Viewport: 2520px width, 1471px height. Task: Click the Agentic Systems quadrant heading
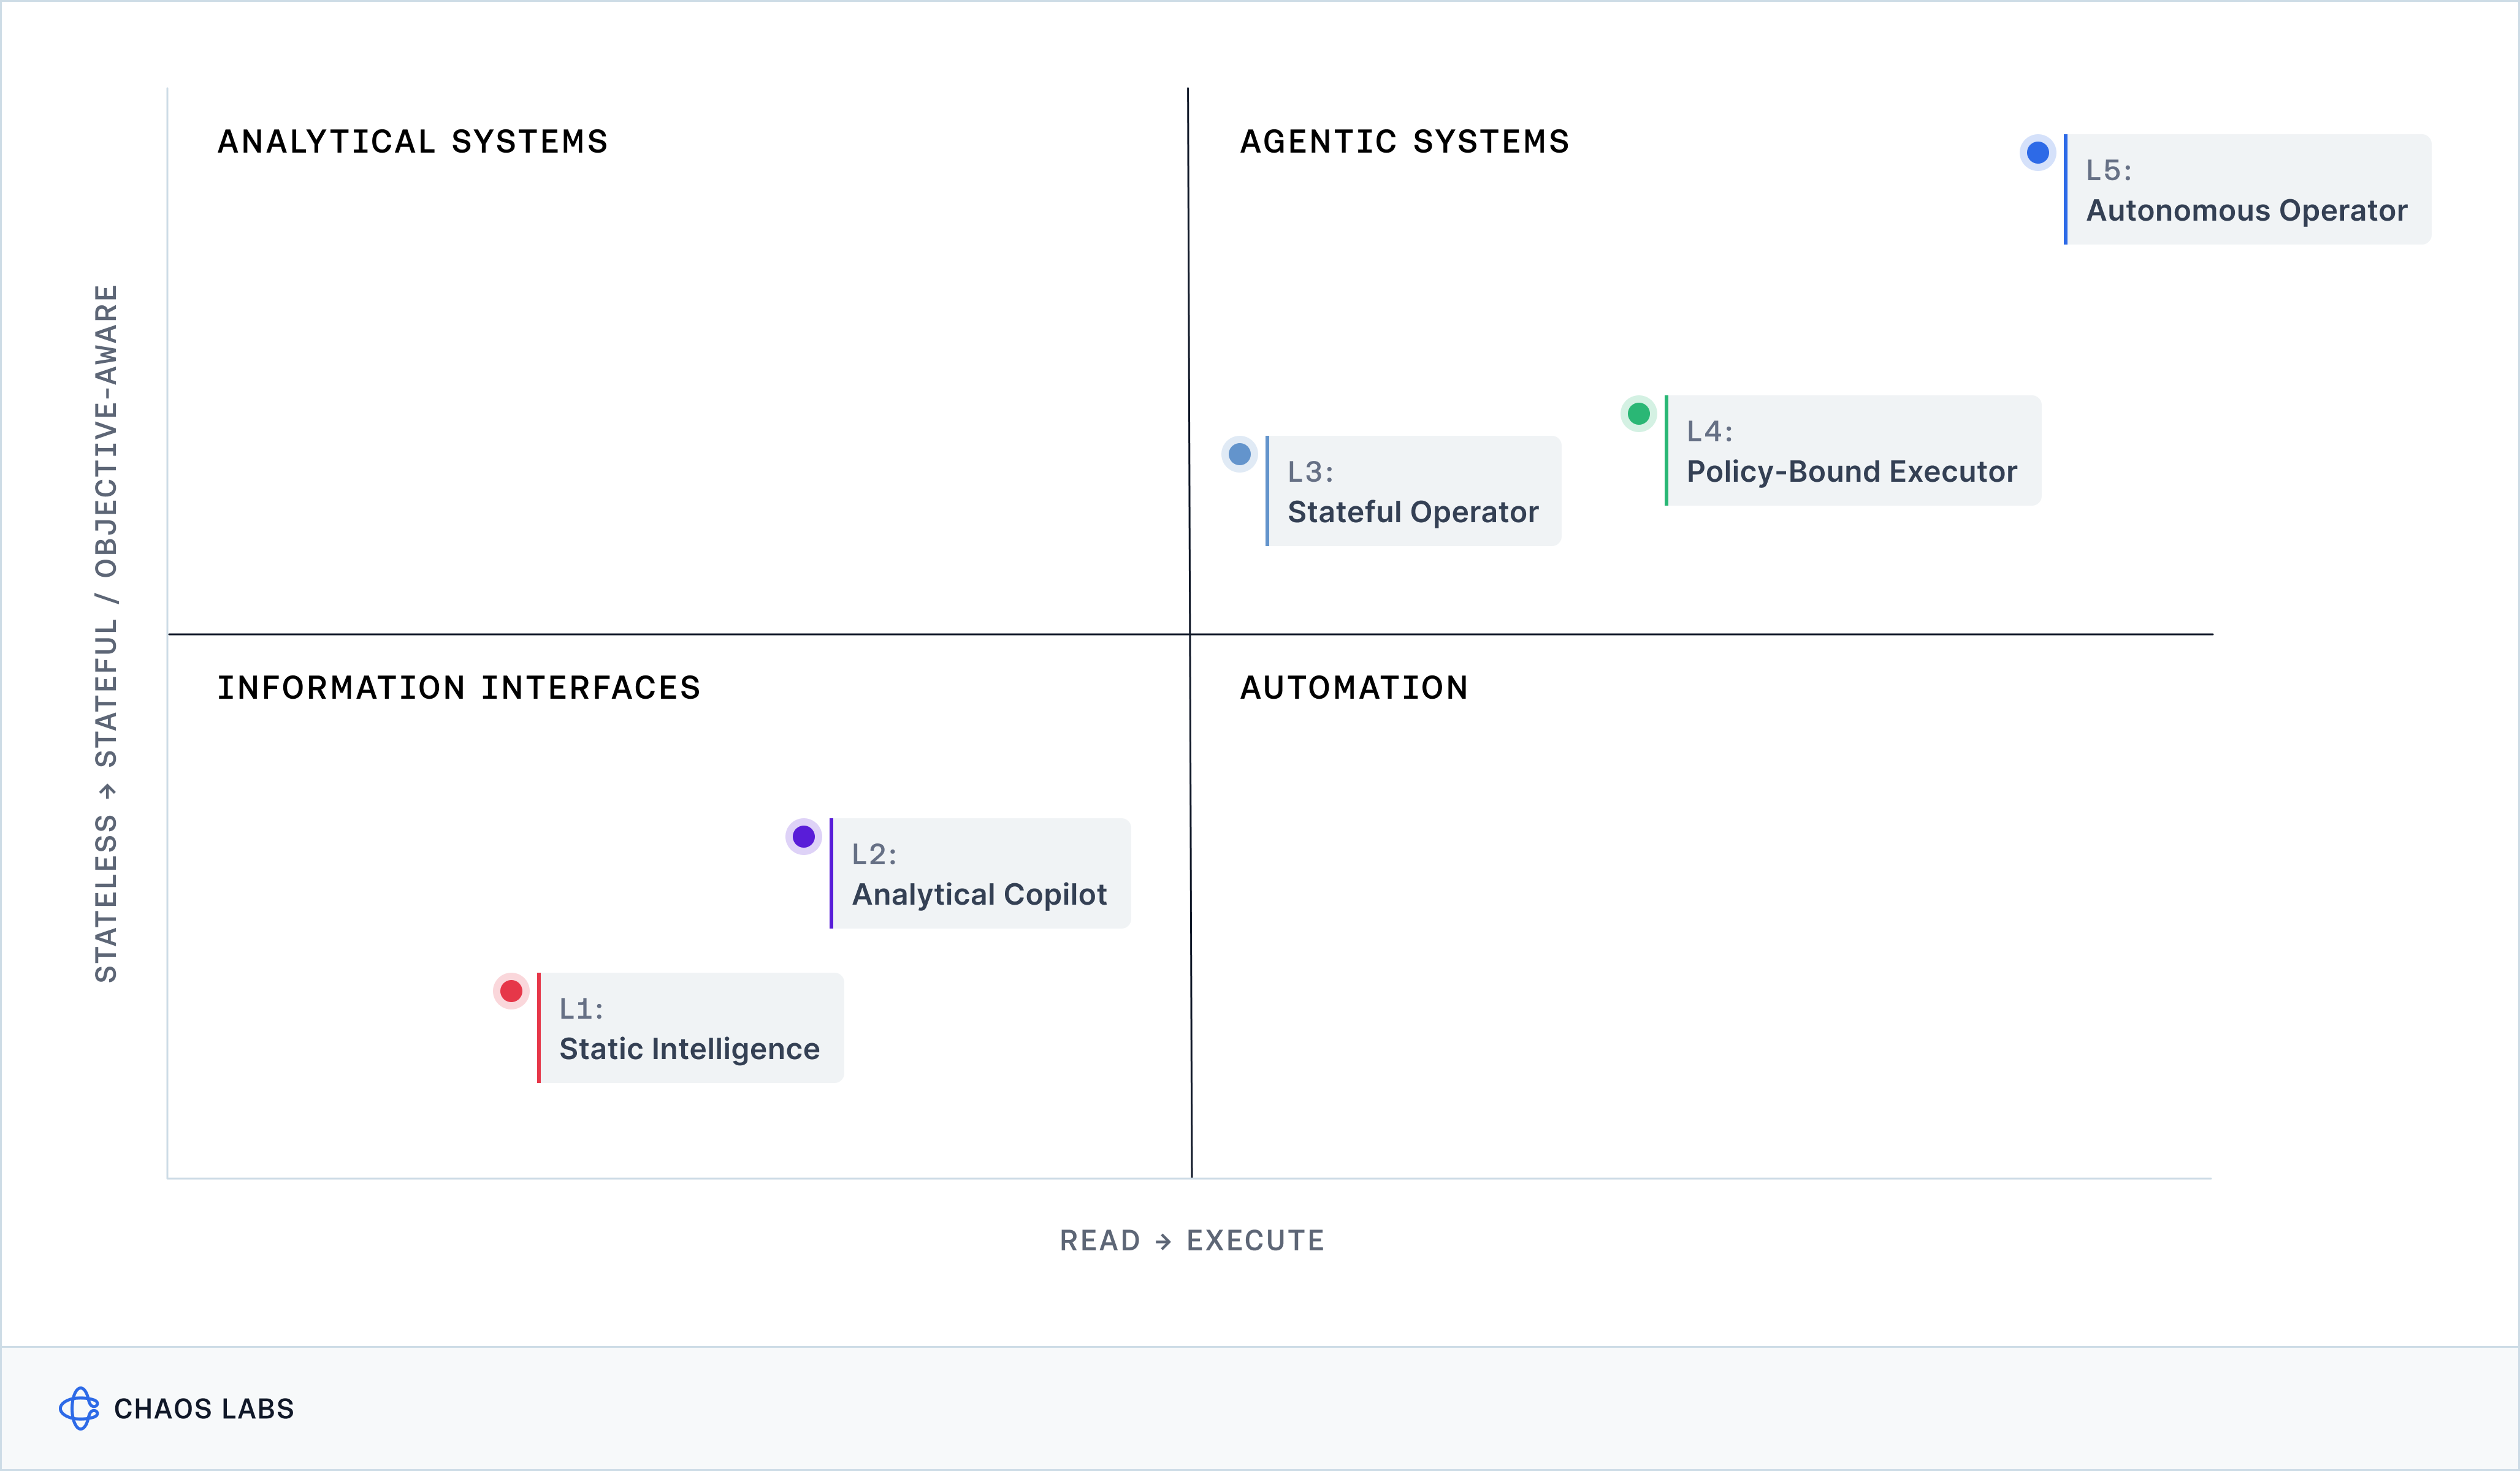[x=1405, y=142]
